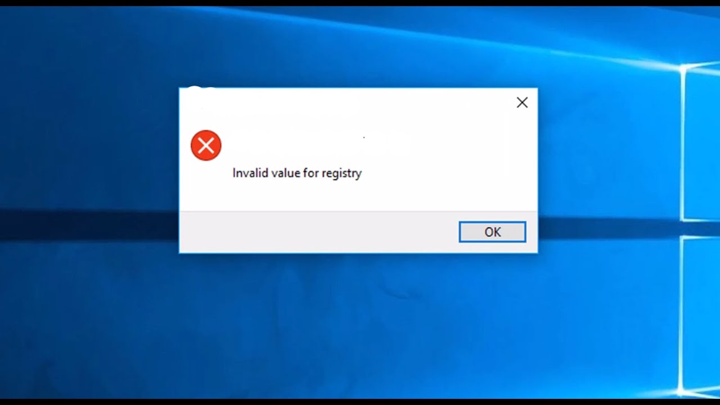720x405 pixels.
Task: Click the word 'registry' in the message
Action: point(341,174)
